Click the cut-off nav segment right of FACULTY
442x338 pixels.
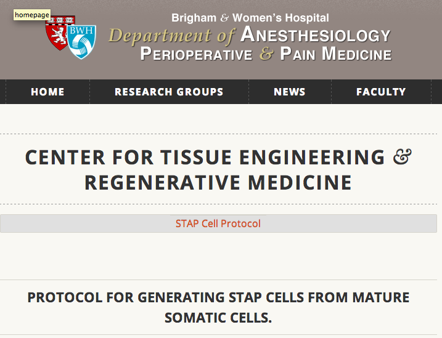[436, 92]
